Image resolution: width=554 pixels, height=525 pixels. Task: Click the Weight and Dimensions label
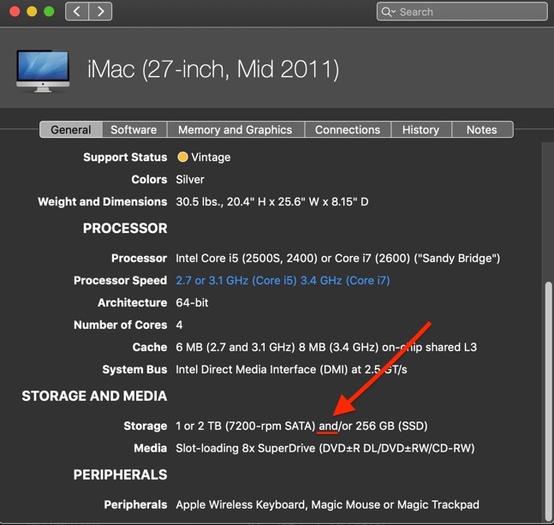(103, 202)
